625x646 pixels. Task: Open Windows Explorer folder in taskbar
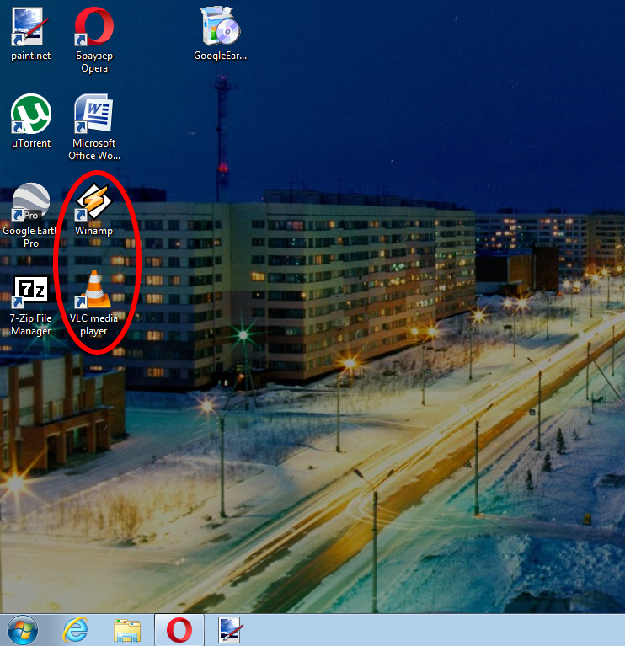coord(127,629)
